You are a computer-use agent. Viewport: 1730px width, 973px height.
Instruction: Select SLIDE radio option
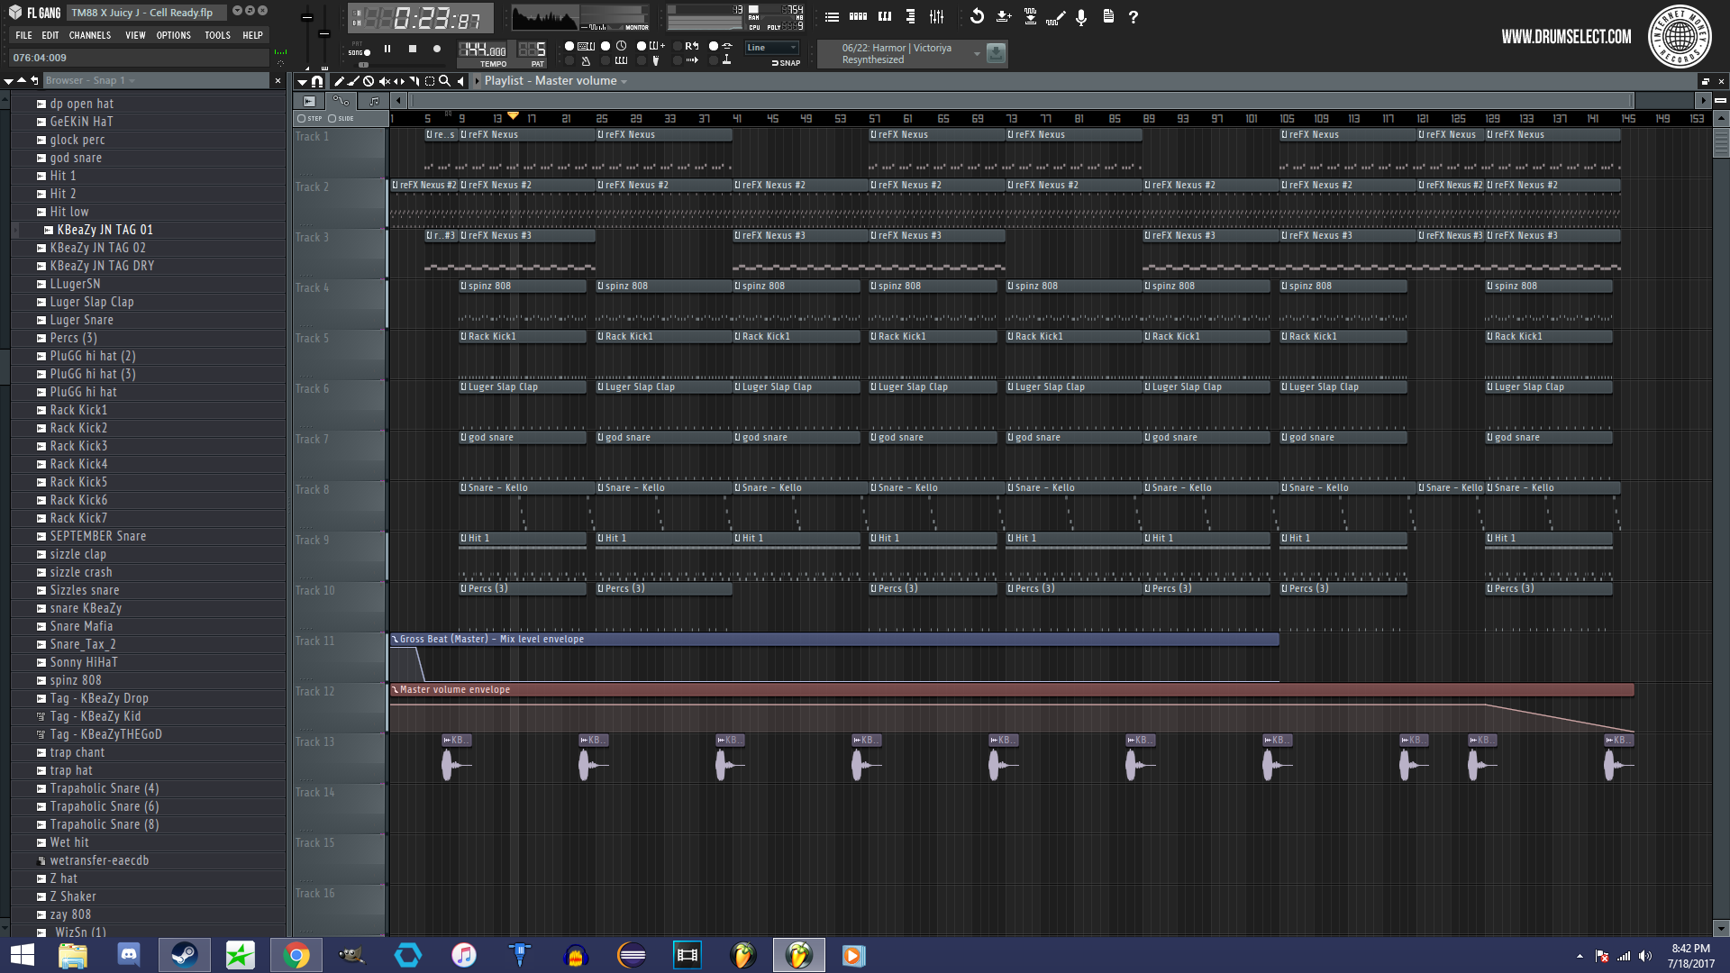[x=341, y=118]
